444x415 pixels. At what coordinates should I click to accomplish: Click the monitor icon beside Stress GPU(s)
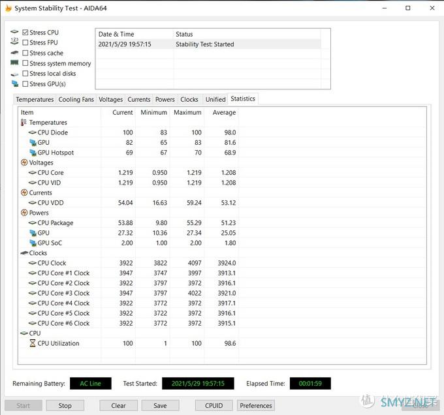click(15, 84)
